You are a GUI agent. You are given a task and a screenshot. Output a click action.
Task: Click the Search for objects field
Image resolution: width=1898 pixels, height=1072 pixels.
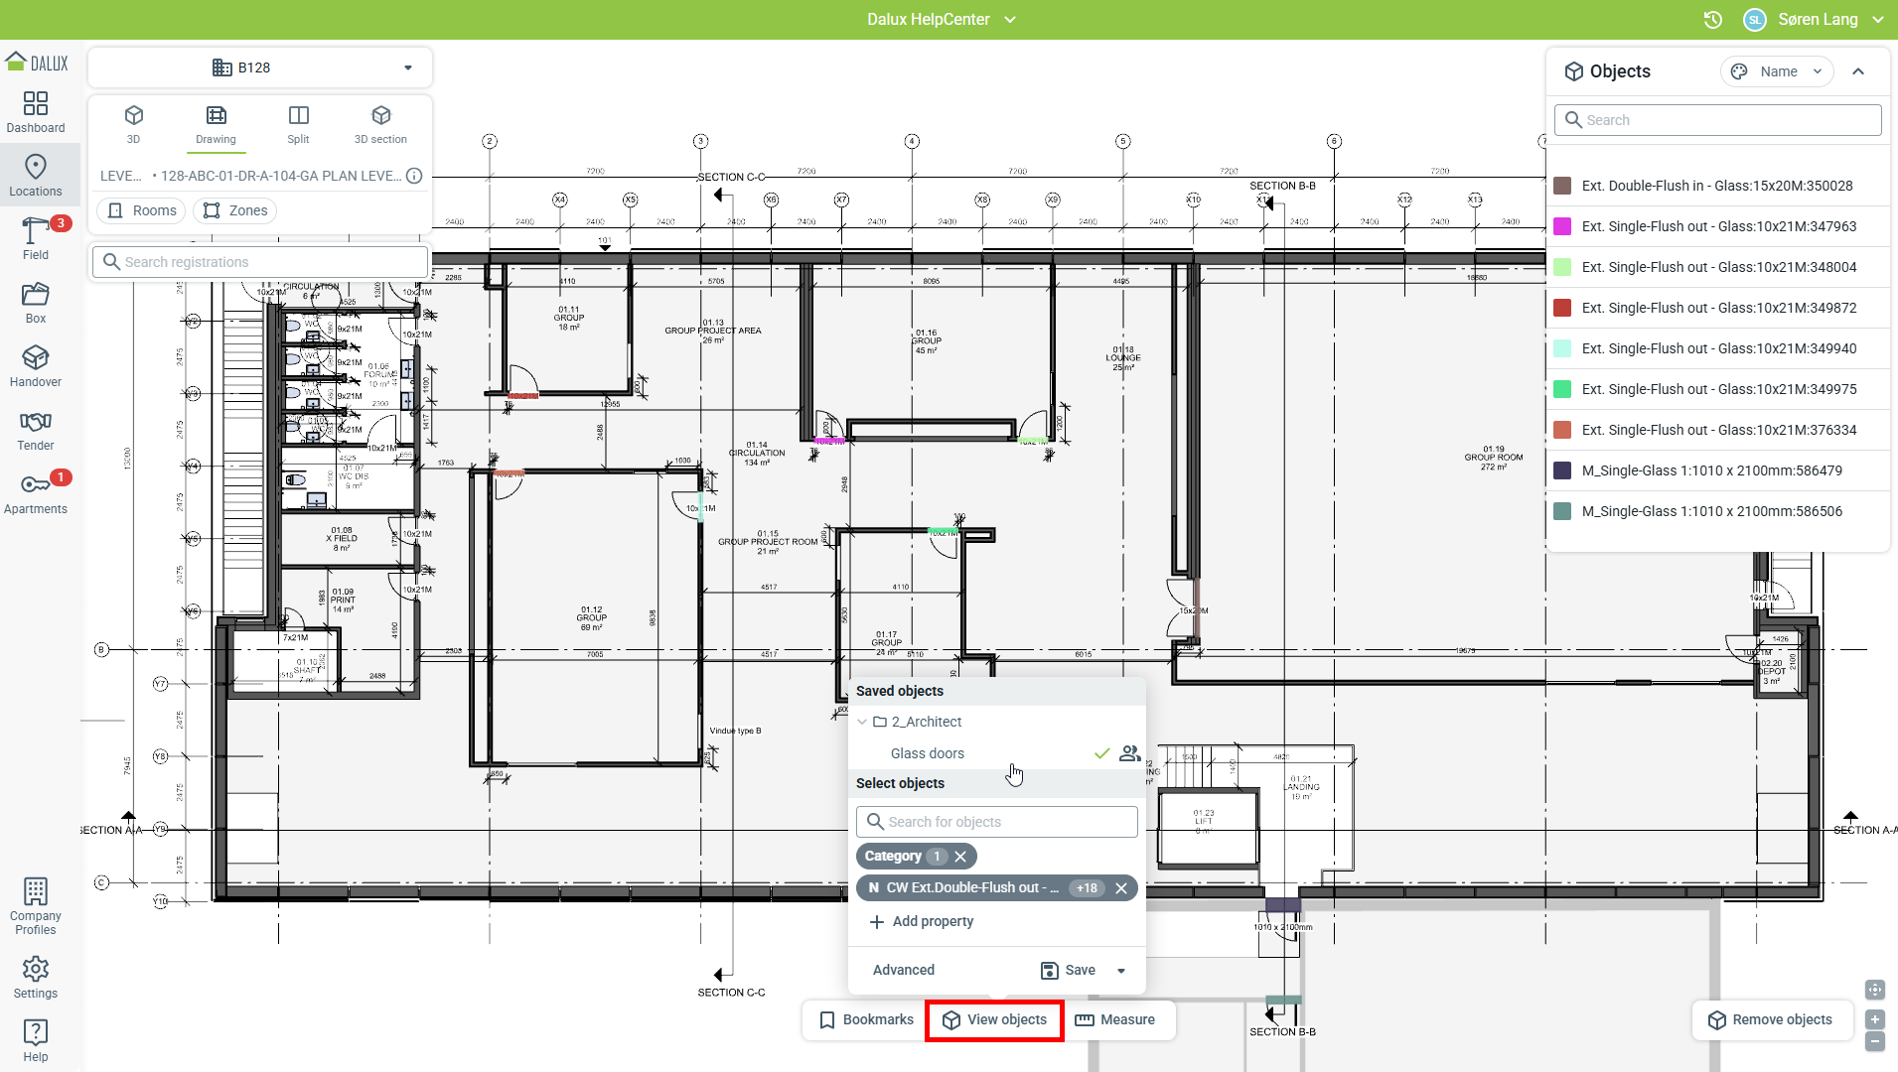tap(997, 822)
